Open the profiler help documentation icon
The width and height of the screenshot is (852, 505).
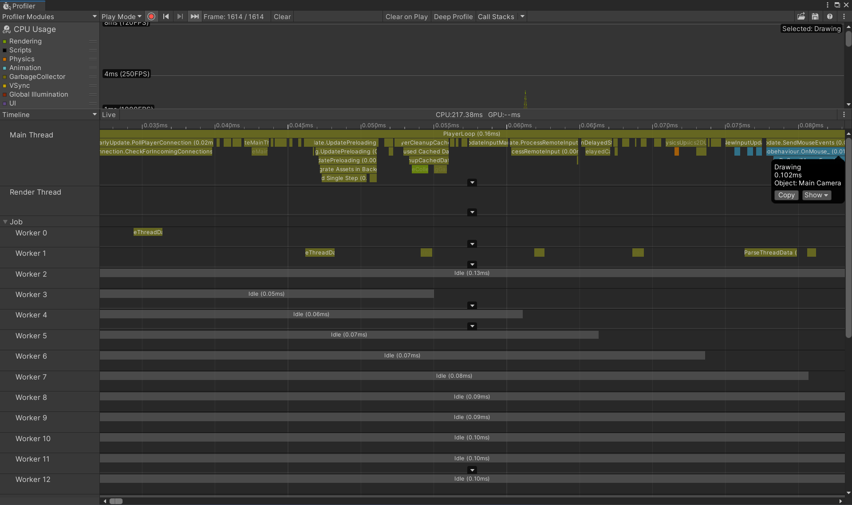829,16
